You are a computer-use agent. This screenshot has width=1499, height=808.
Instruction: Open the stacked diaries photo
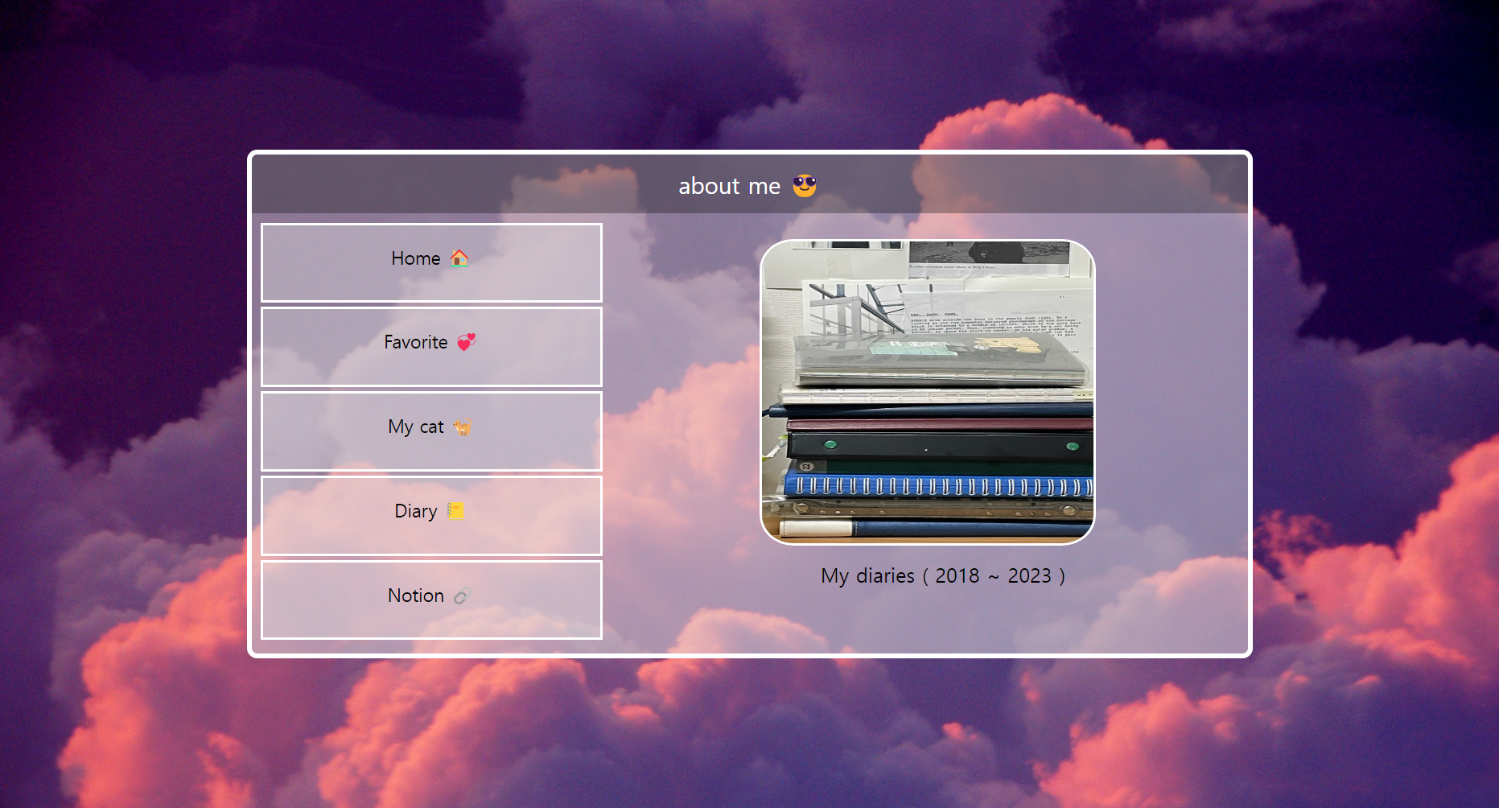coord(928,392)
